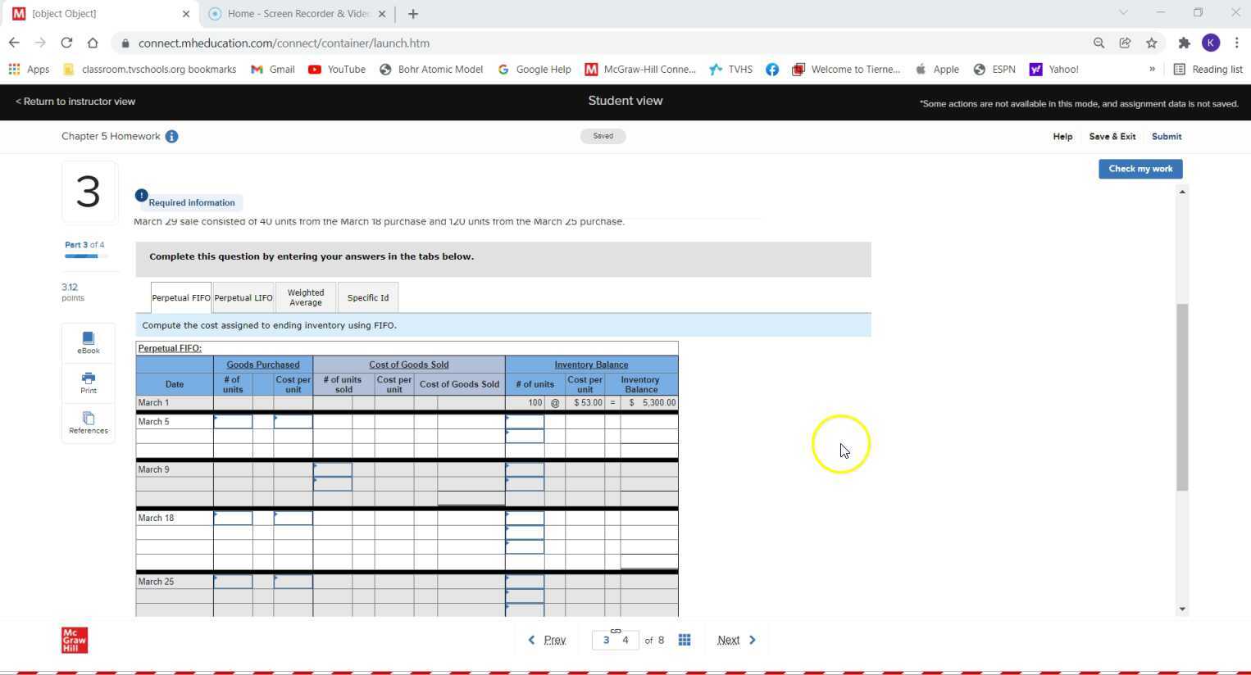This screenshot has height=675, width=1251.
Task: Open Chrome's three-dot menu
Action: (x=1236, y=43)
